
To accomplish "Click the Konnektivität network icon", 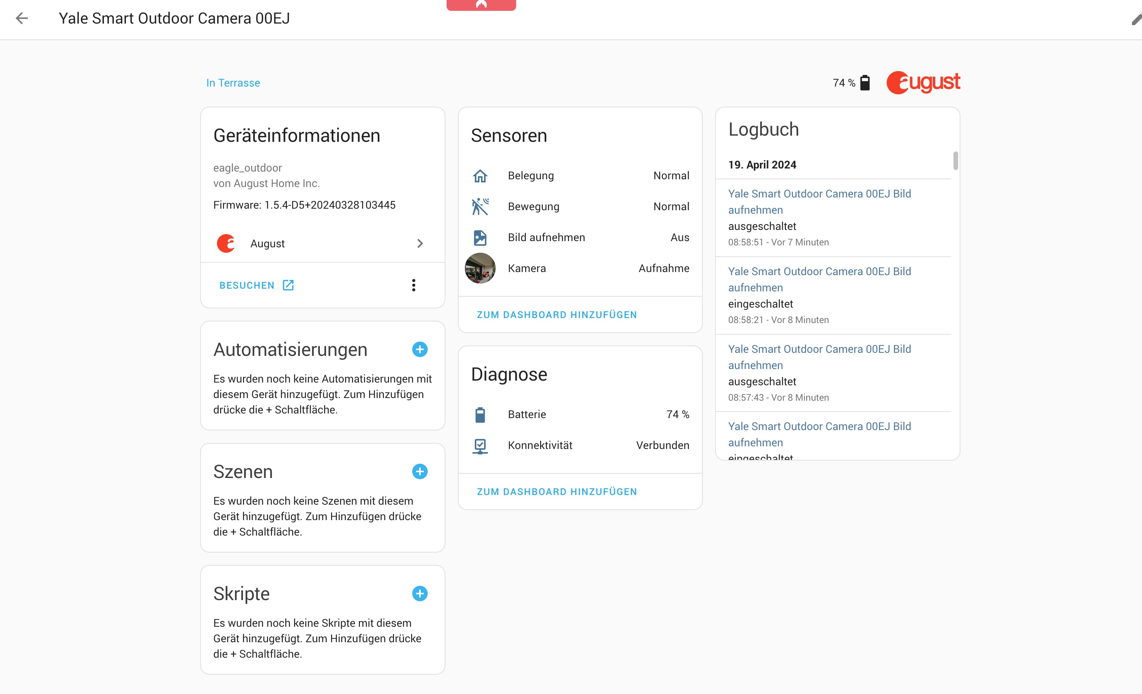I will click(x=480, y=446).
